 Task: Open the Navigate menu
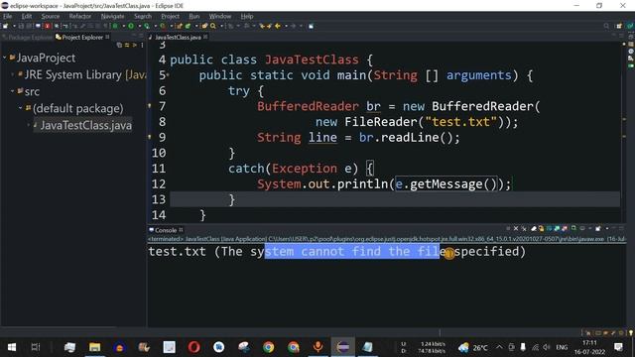[112, 16]
